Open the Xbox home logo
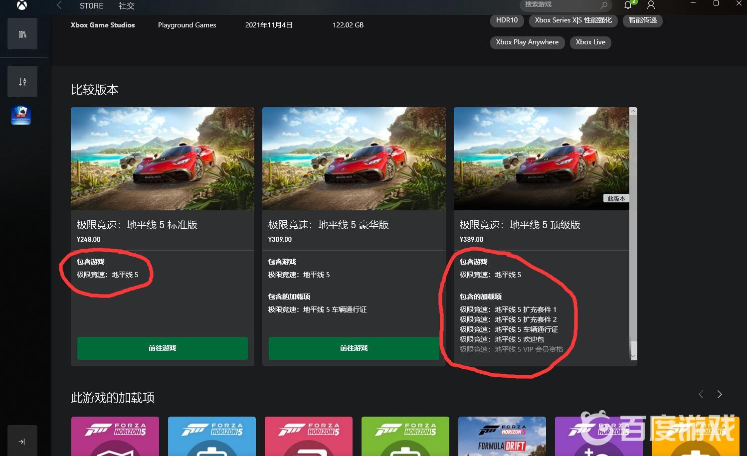Viewport: 747px width, 456px height. click(x=22, y=5)
